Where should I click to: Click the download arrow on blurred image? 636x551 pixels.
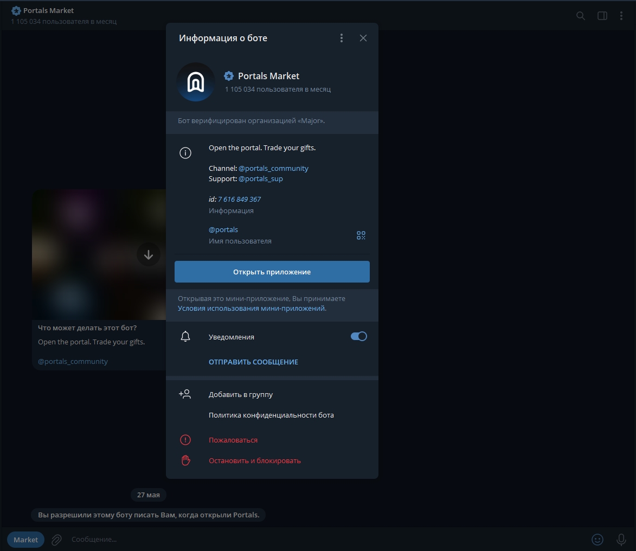coord(148,254)
